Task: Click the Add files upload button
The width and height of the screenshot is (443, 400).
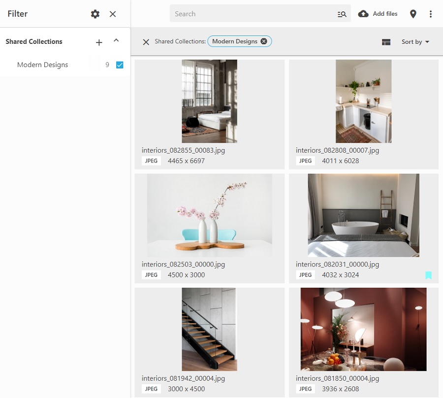Action: click(x=378, y=14)
